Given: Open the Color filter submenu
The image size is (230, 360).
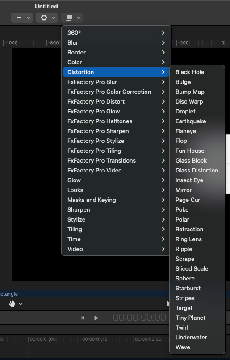Looking at the screenshot, I should (x=116, y=62).
